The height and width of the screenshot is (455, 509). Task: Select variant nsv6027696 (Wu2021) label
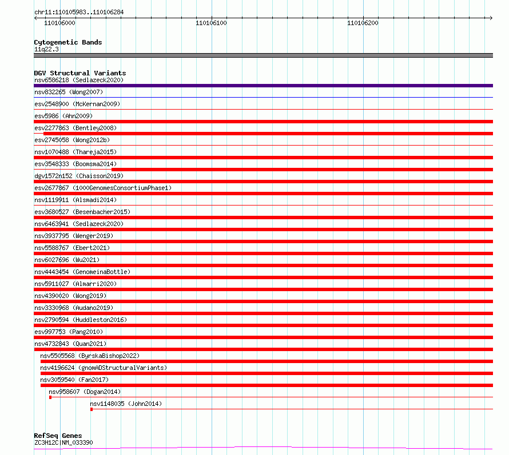coord(67,260)
